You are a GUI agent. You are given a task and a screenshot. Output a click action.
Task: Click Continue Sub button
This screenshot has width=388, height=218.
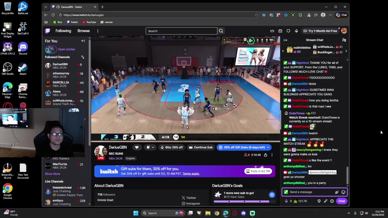point(201,147)
